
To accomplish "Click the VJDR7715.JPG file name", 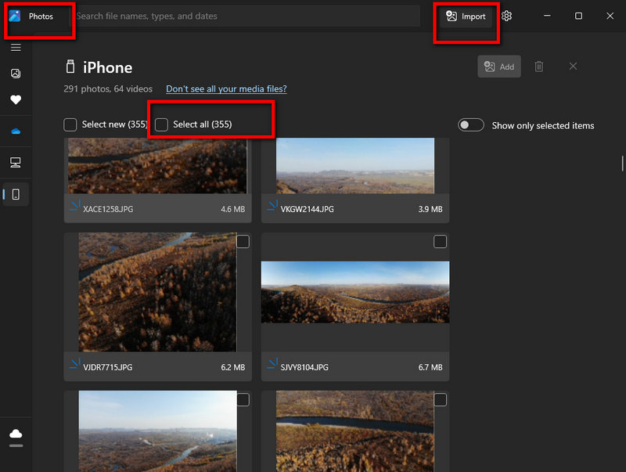I will pyautogui.click(x=108, y=367).
